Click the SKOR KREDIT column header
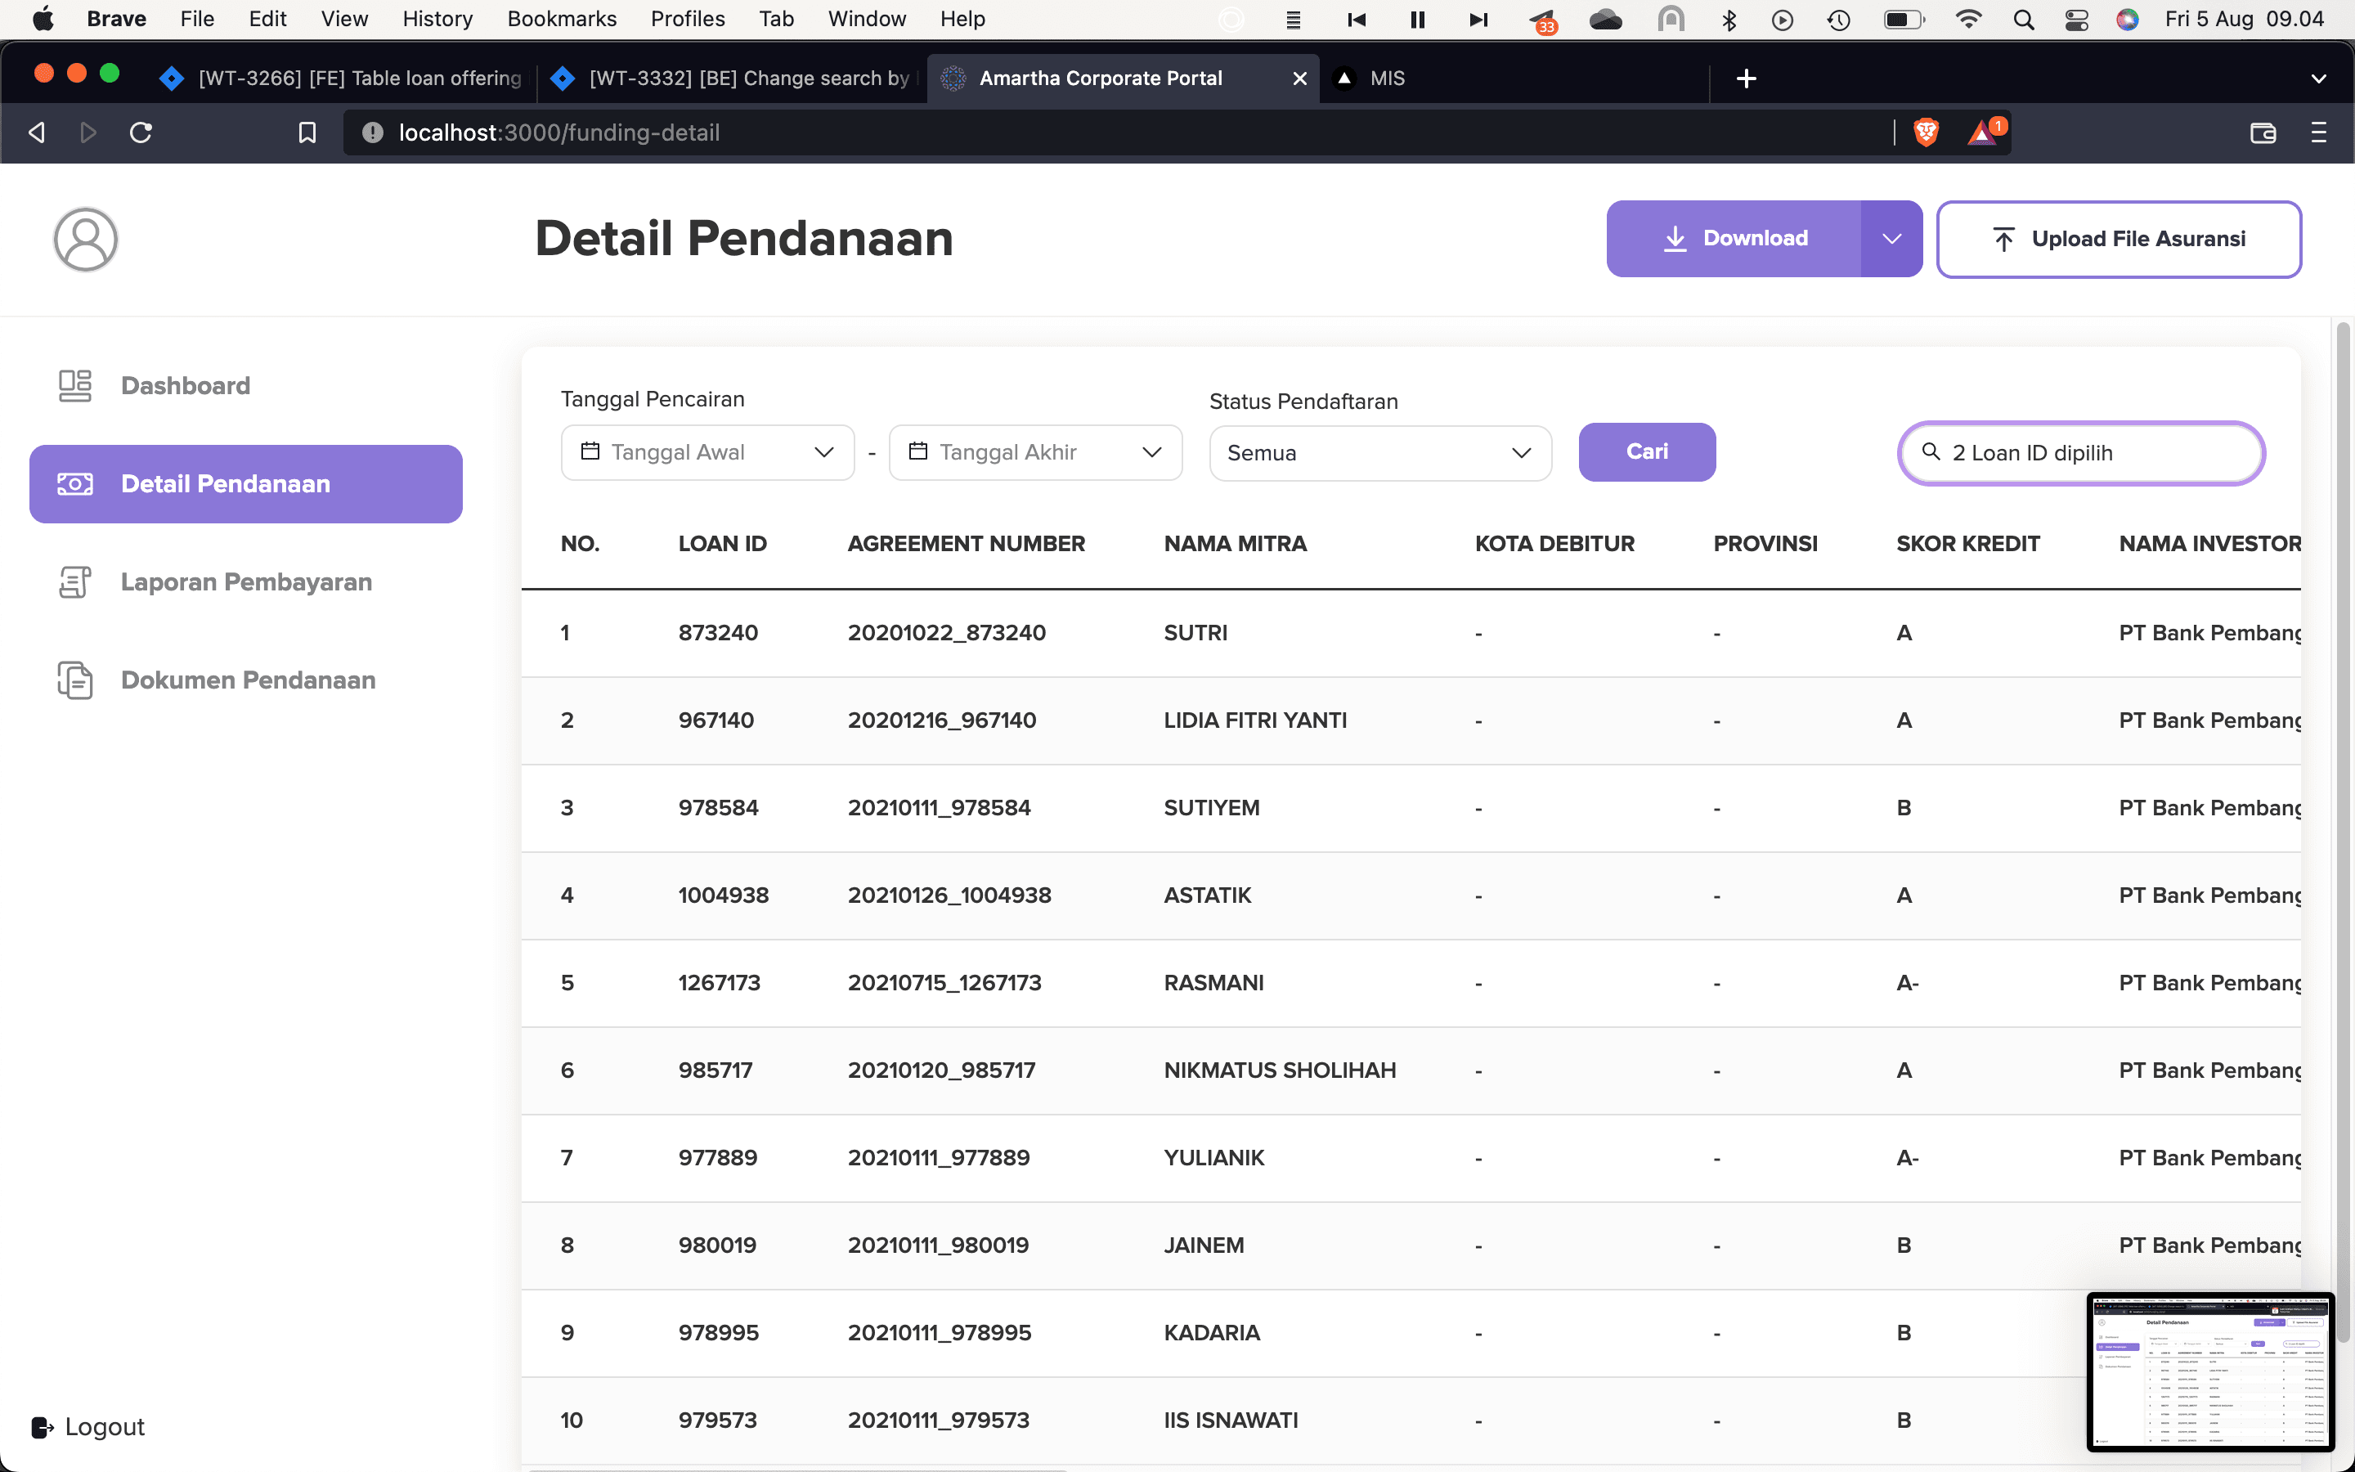This screenshot has height=1472, width=2355. 1967,544
